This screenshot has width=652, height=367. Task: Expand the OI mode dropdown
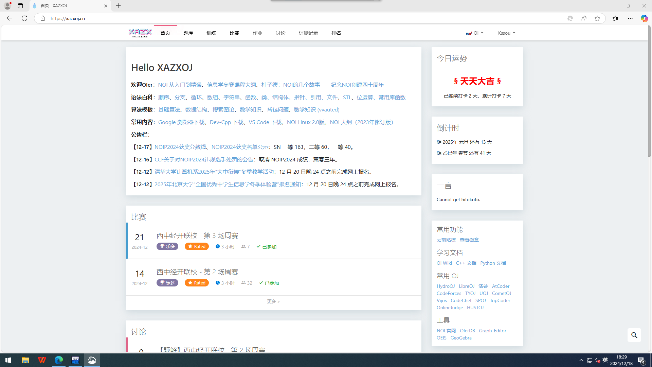[475, 33]
